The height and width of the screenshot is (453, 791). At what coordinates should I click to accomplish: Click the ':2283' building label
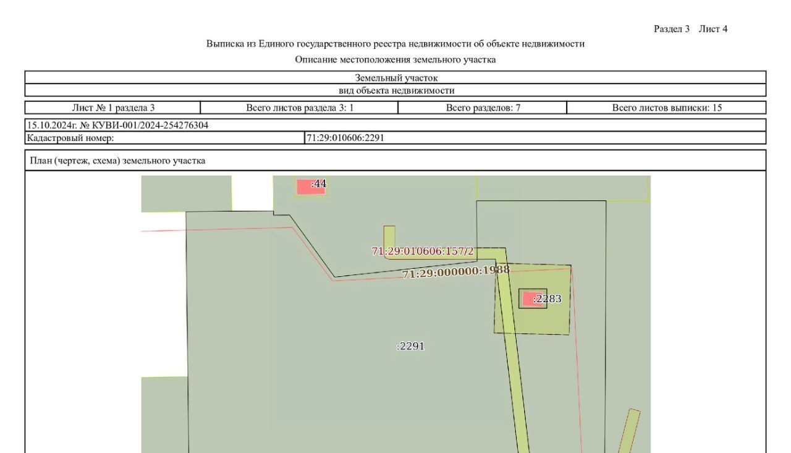[547, 299]
